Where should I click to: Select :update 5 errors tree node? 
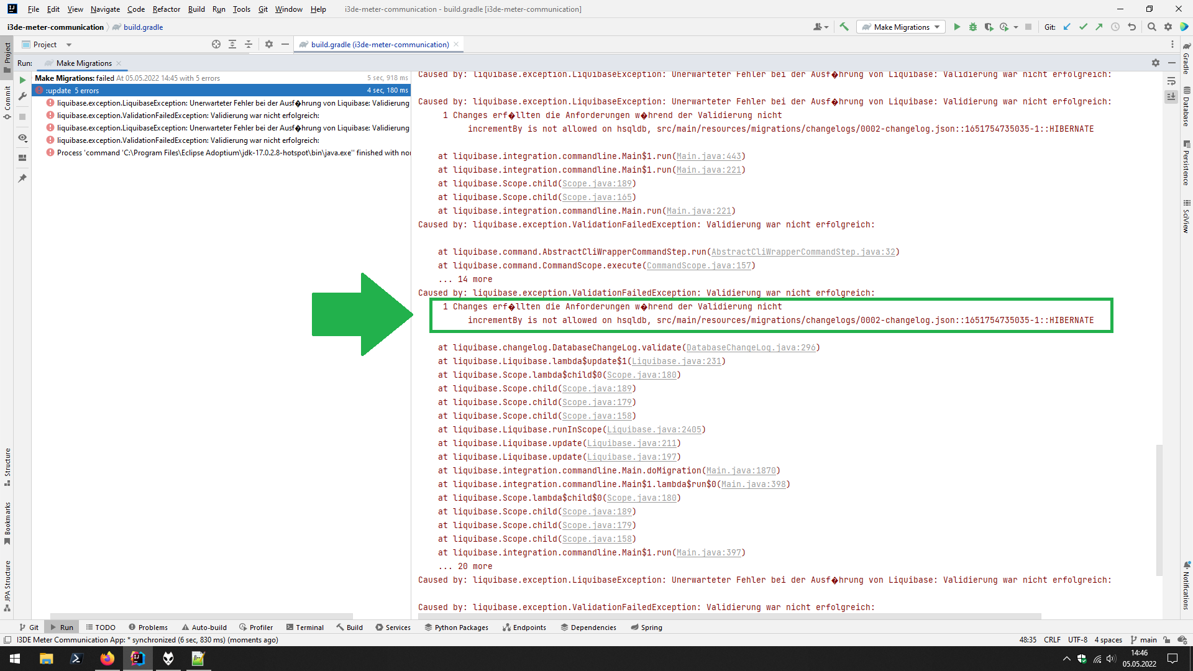[222, 90]
